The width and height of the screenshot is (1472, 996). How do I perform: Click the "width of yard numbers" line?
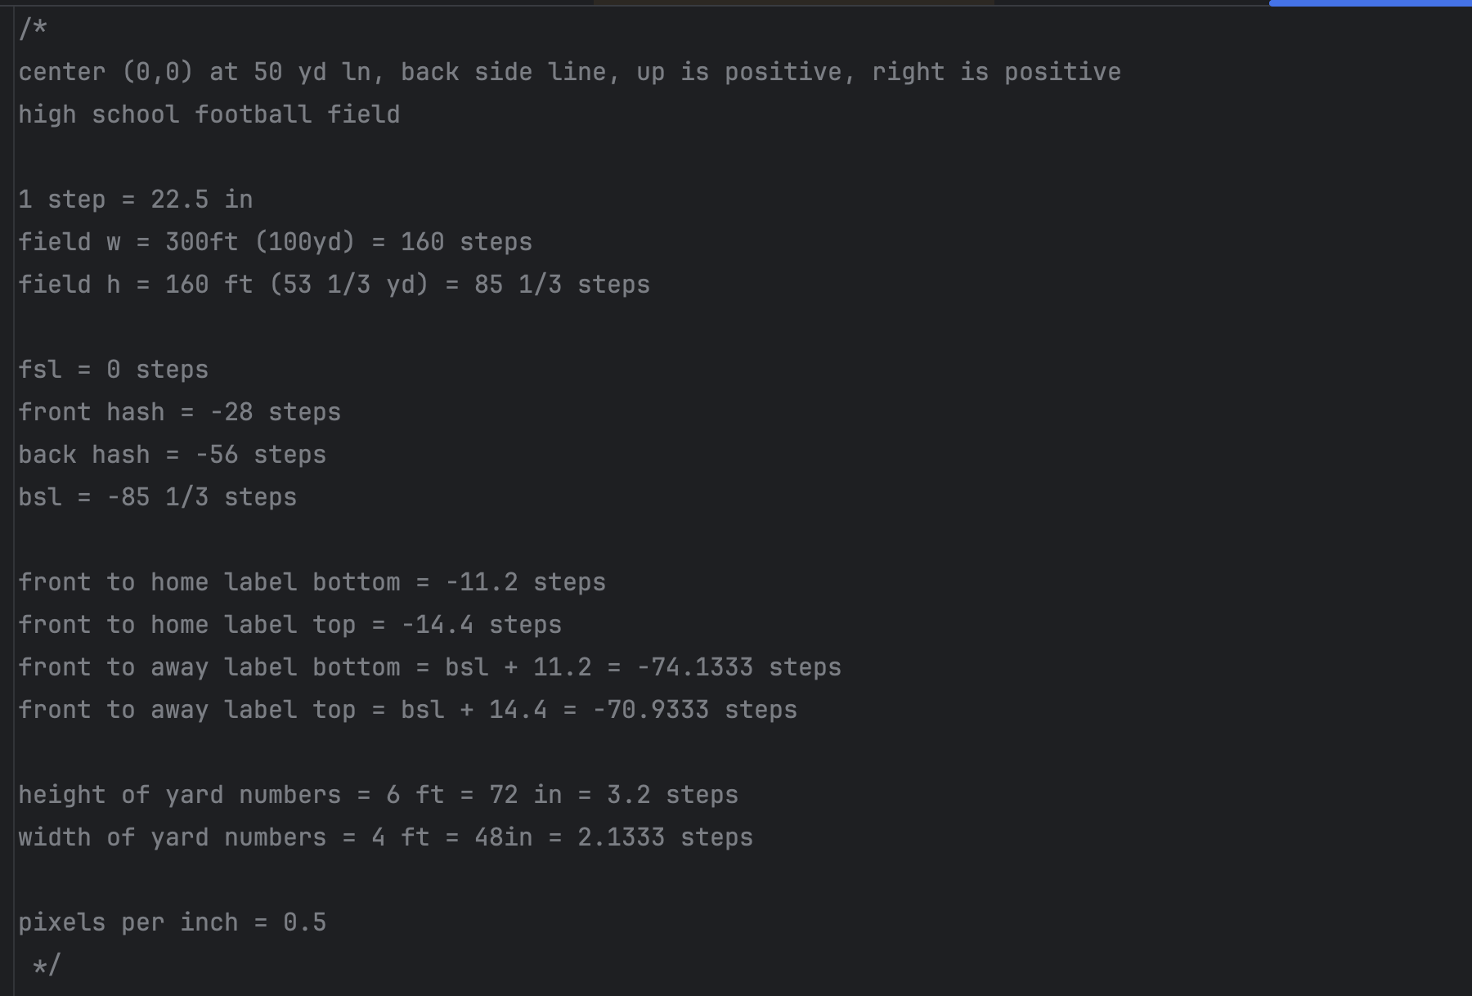(385, 837)
